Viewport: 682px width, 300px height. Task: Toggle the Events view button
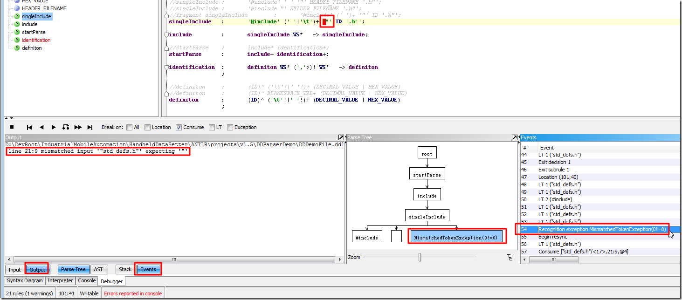click(x=148, y=269)
